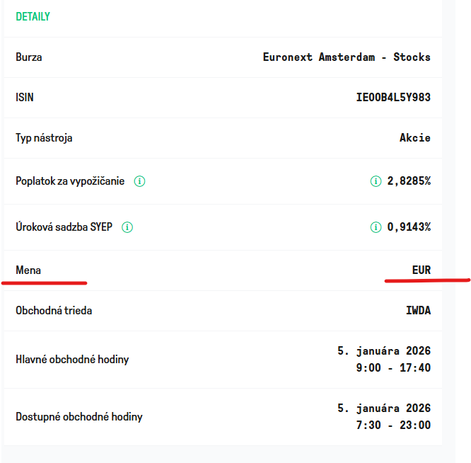Click info icon beside the 0,9143% value
The width and height of the screenshot is (471, 463).
[x=376, y=227]
